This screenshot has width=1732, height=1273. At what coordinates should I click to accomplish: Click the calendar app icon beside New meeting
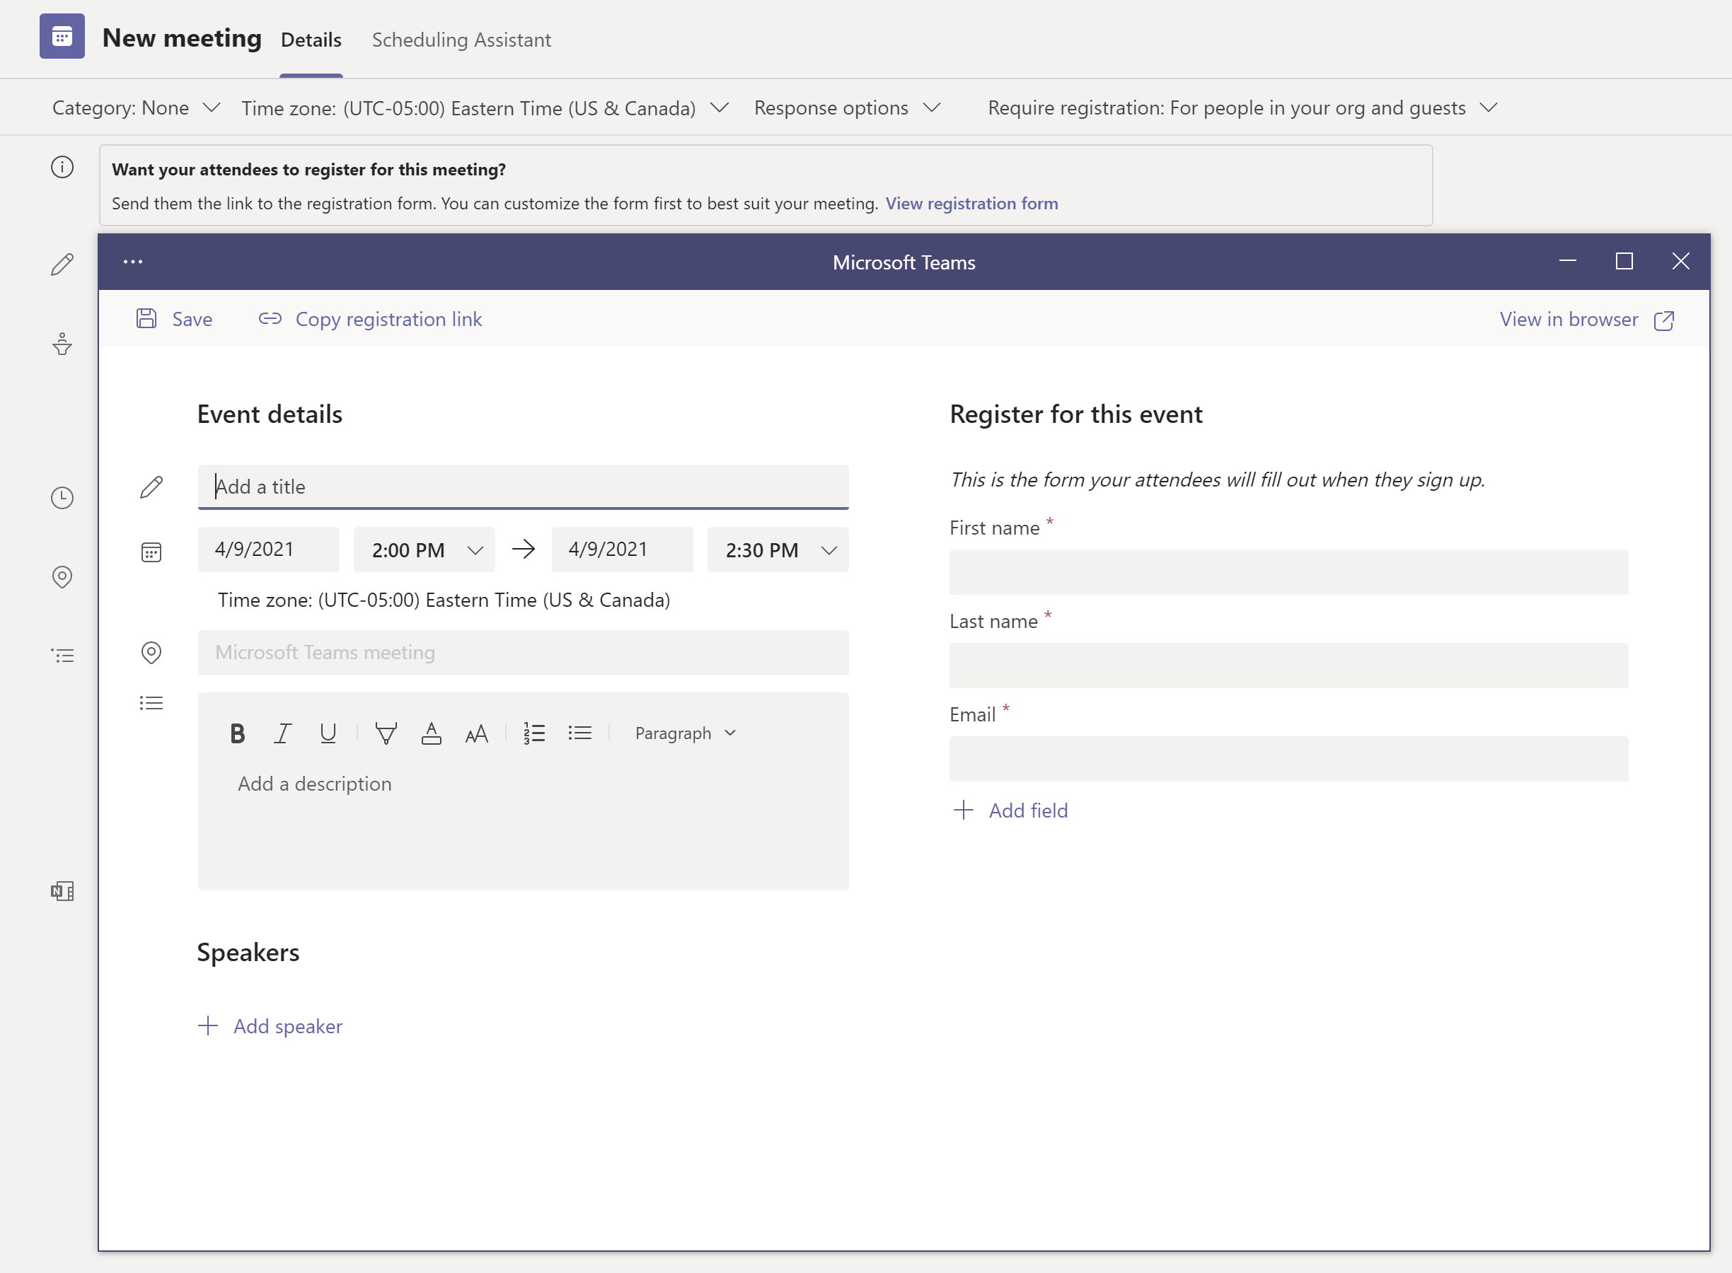click(x=62, y=36)
